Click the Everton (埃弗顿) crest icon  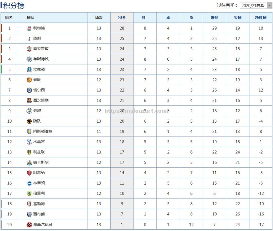click(x=29, y=70)
